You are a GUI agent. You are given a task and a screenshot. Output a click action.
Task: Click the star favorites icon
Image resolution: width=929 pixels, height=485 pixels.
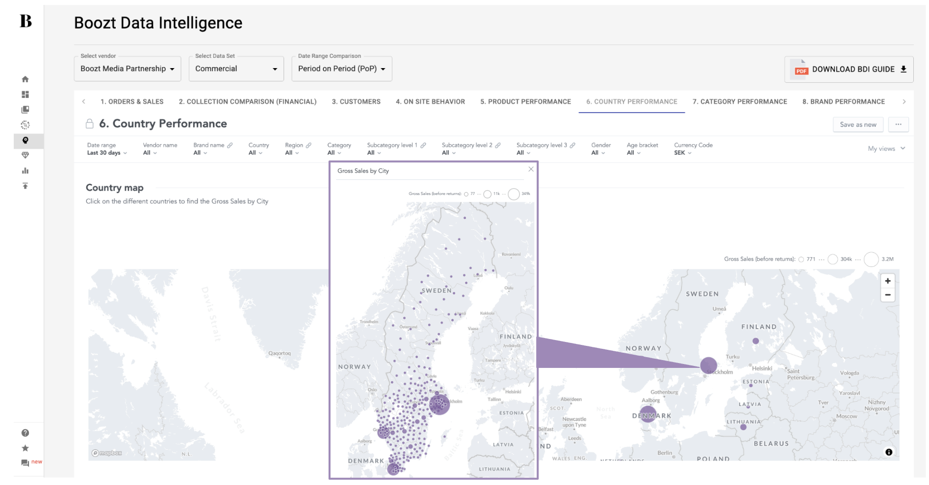click(25, 448)
